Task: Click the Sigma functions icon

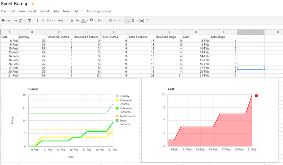Action: (x=133, y=21)
